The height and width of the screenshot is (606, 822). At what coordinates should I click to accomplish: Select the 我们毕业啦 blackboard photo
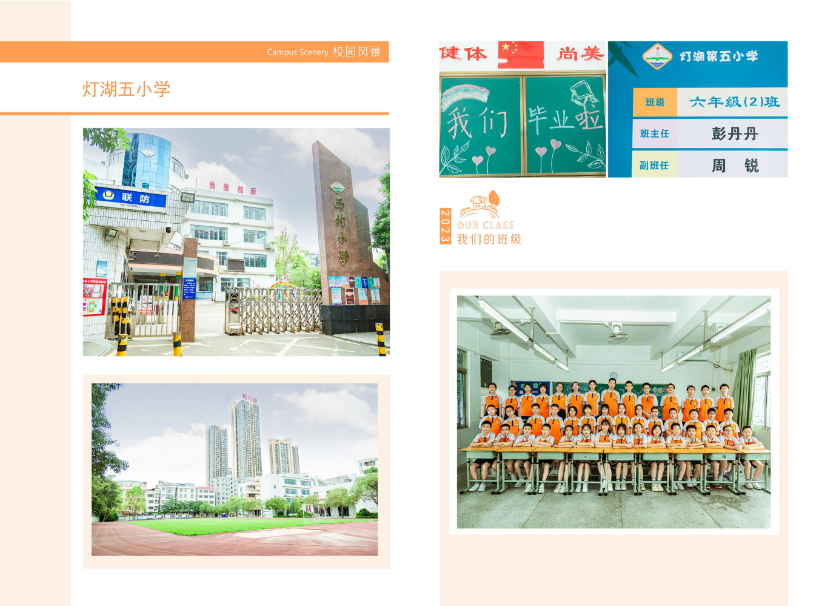pyautogui.click(x=523, y=125)
